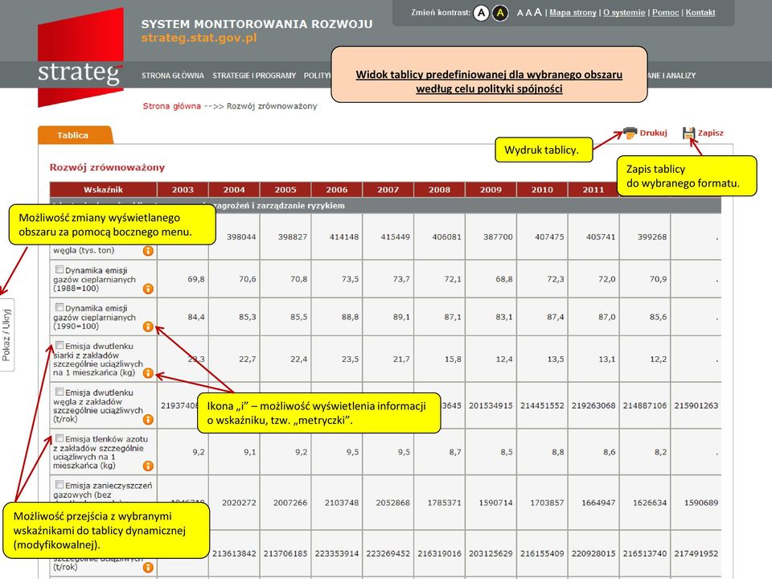Select the cell value 201534915

pyautogui.click(x=491, y=405)
